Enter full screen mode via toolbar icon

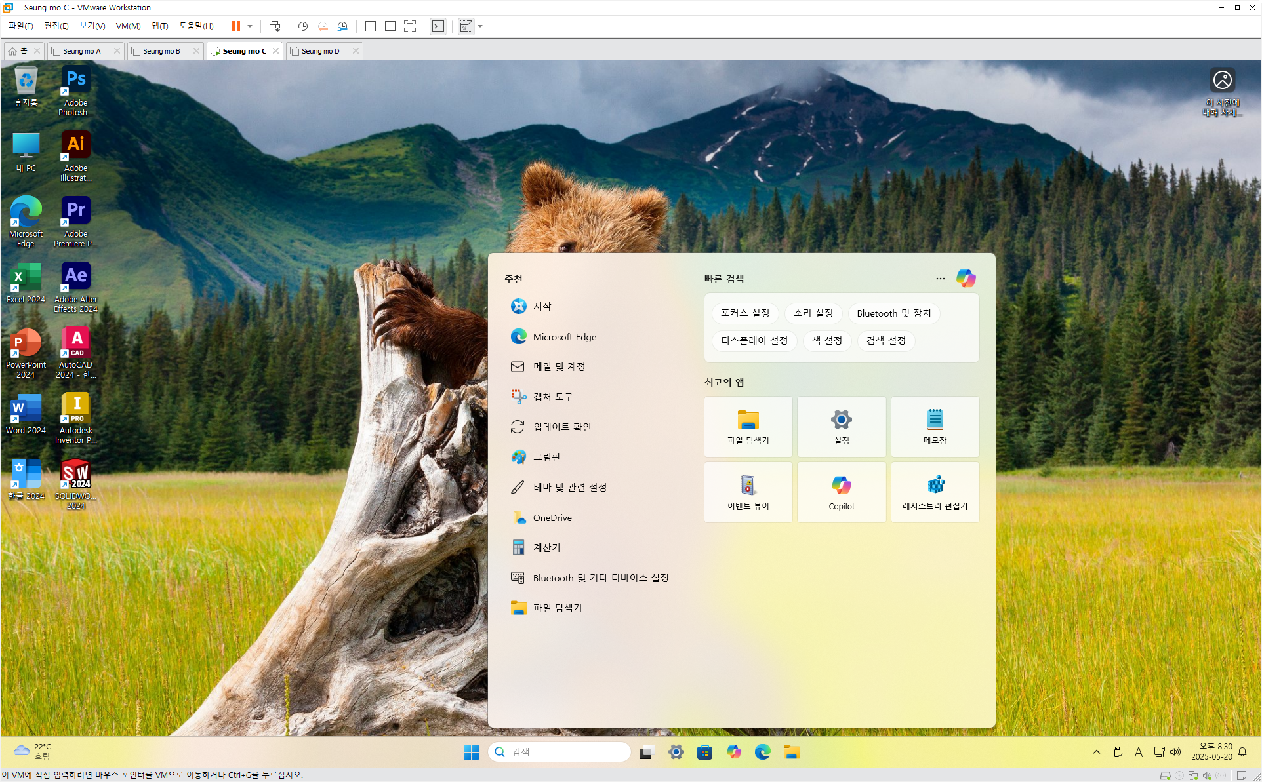[410, 26]
